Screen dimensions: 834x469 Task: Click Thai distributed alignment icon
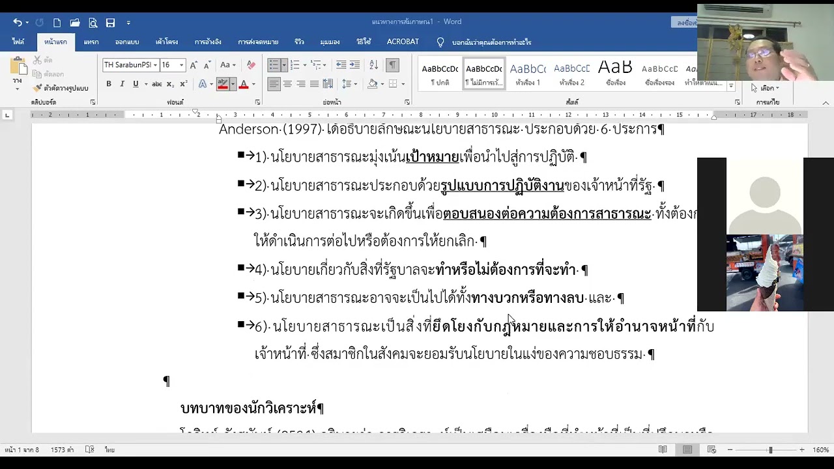coord(328,84)
